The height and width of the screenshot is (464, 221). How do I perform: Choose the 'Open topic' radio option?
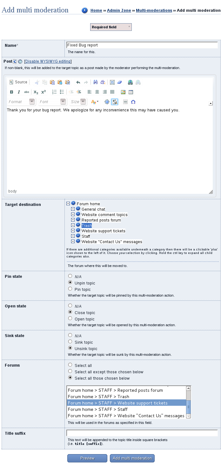tap(70, 319)
